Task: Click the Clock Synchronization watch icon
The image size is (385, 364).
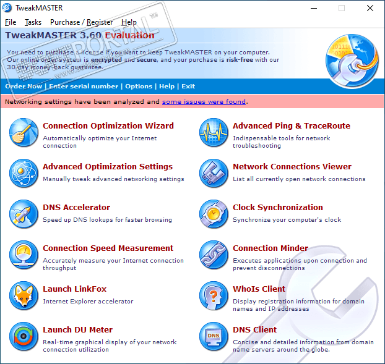Action: tap(214, 214)
